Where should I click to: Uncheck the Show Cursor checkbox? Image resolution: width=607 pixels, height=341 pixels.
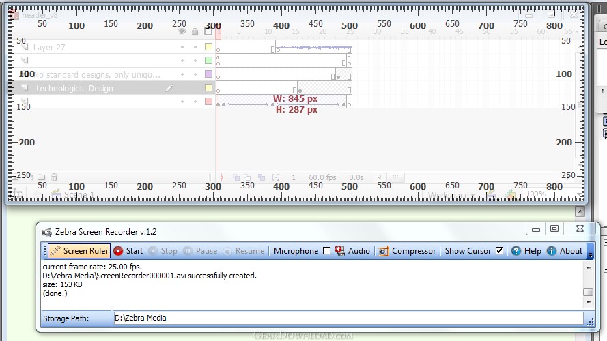pos(499,250)
